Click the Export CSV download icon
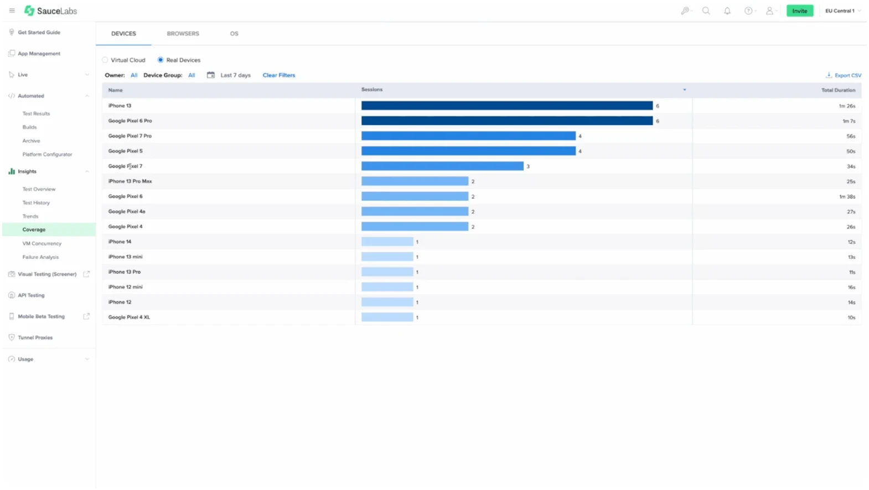This screenshot has height=490, width=869. (829, 75)
